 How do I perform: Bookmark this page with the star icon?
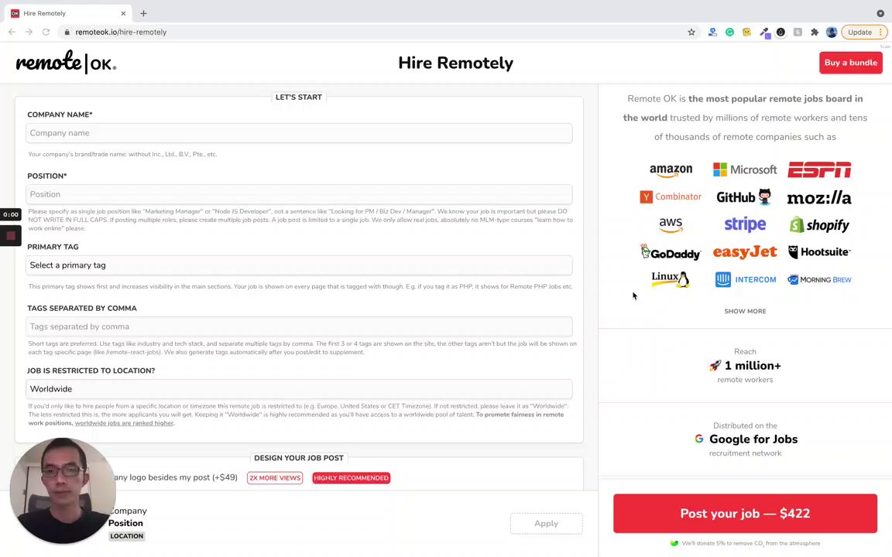click(691, 32)
